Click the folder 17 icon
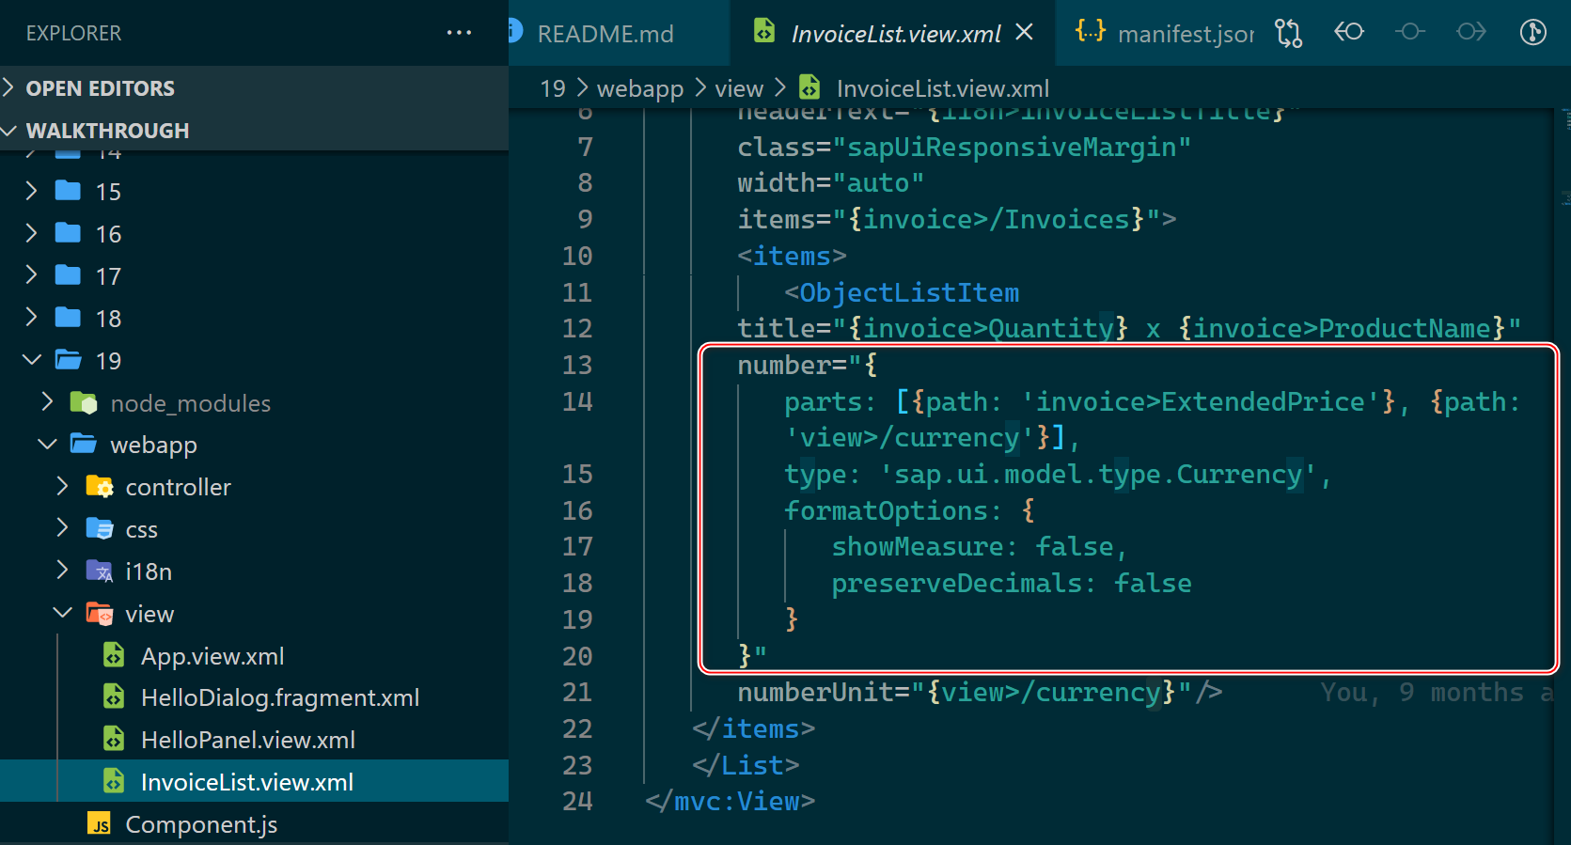The height and width of the screenshot is (845, 1571). pos(68,275)
